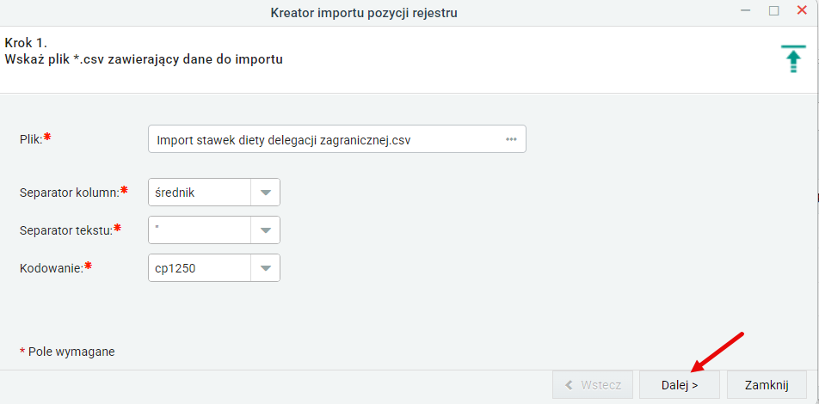Click the Dalej > button
This screenshot has width=819, height=404.
point(679,385)
